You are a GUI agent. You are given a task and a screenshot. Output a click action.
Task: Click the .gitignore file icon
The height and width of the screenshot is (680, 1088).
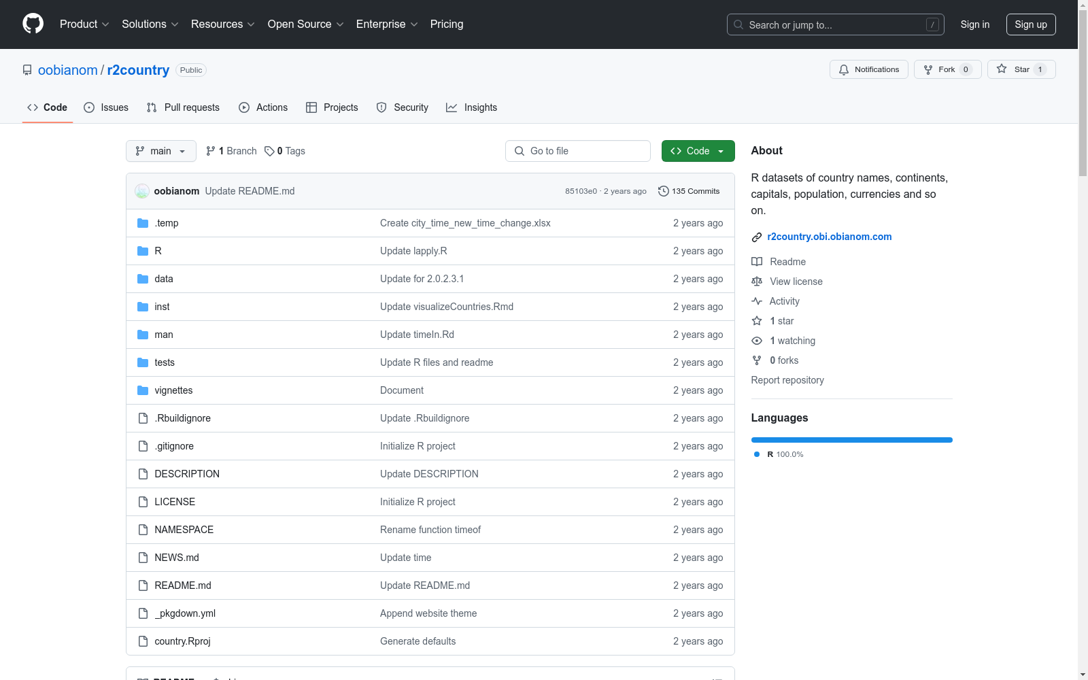(143, 446)
